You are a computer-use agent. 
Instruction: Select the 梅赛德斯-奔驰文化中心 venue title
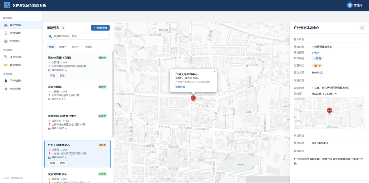click(x=62, y=116)
